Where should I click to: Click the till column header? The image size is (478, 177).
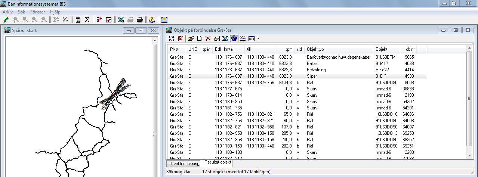260,49
